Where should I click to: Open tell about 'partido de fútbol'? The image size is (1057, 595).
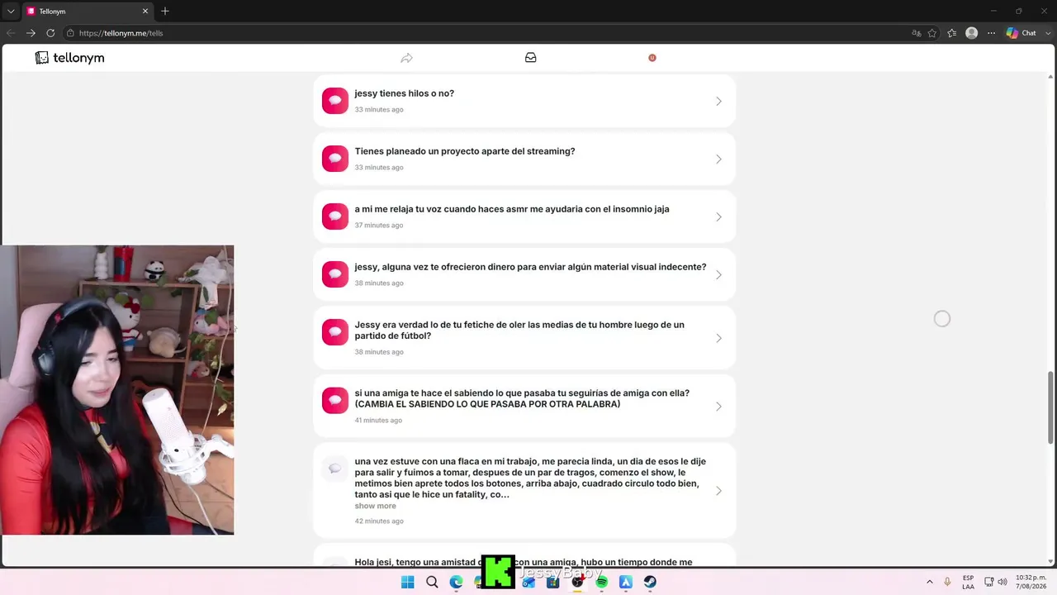coord(524,337)
